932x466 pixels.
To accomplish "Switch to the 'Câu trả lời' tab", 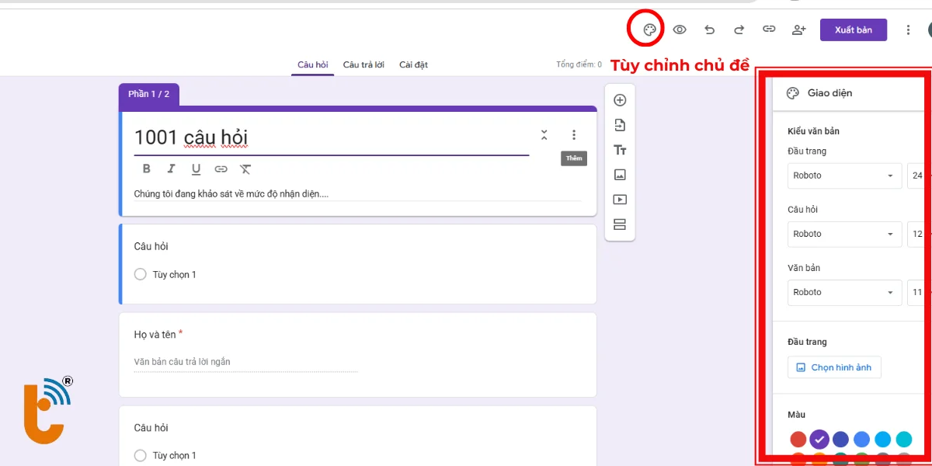I will [363, 65].
